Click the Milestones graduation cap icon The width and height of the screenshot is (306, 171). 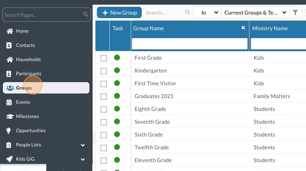(x=10, y=116)
